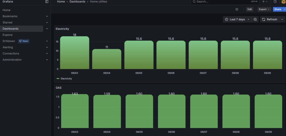This screenshot has height=136, width=286.
Task: Star the Home utilites dashboard
Action: pyautogui.click(x=237, y=9)
